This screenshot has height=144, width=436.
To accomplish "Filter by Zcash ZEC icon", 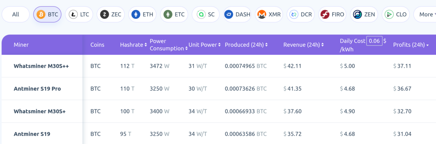I will [105, 15].
